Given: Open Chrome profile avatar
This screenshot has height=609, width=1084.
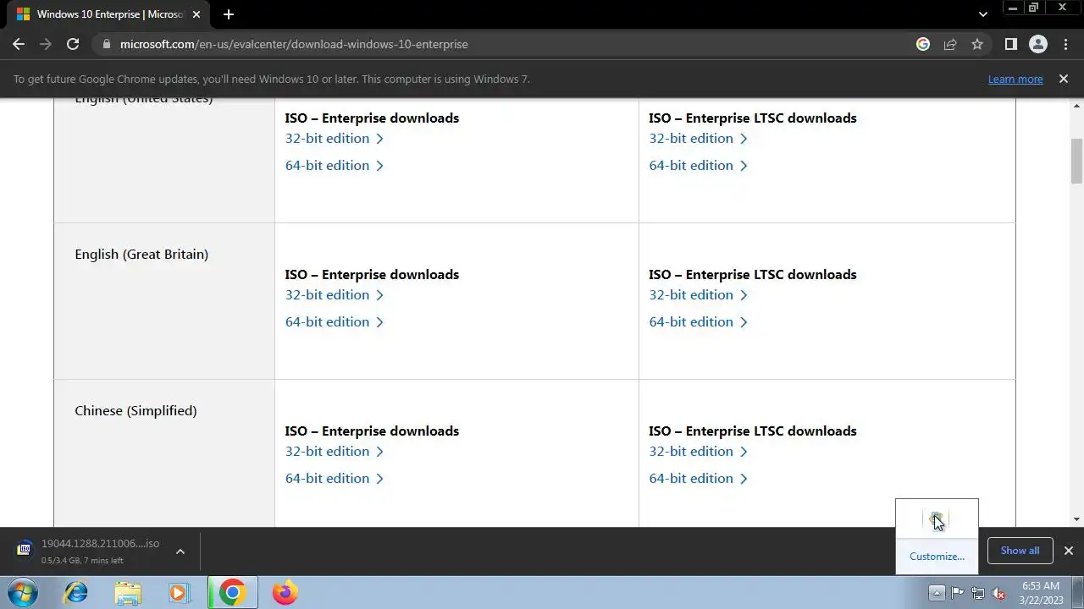Looking at the screenshot, I should 1037,44.
